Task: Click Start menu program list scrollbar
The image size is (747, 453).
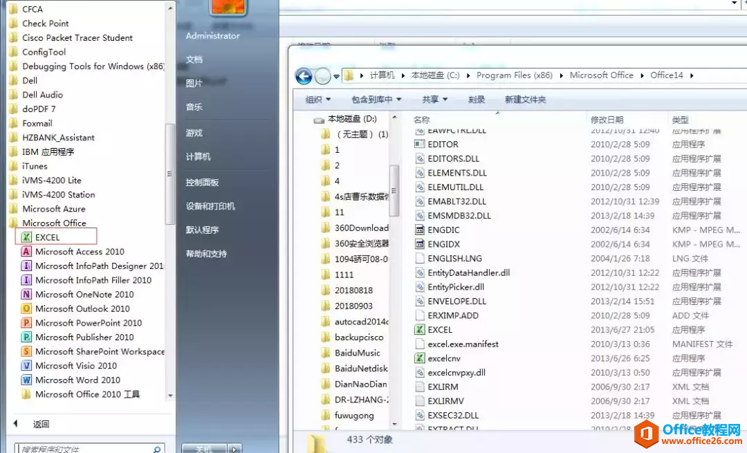Action: click(169, 174)
